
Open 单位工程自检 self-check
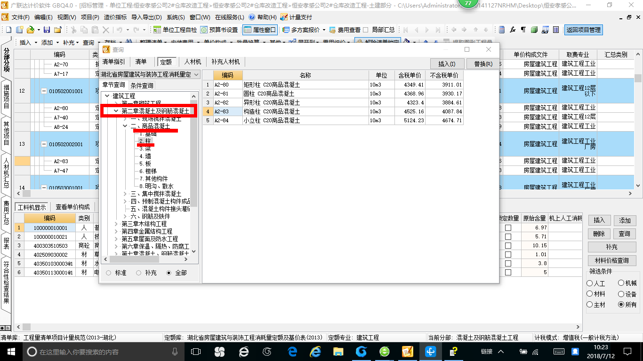pyautogui.click(x=175, y=30)
